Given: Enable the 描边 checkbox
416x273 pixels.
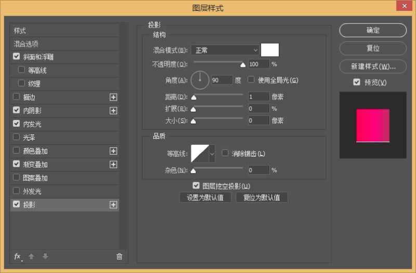Looking at the screenshot, I should (16, 97).
